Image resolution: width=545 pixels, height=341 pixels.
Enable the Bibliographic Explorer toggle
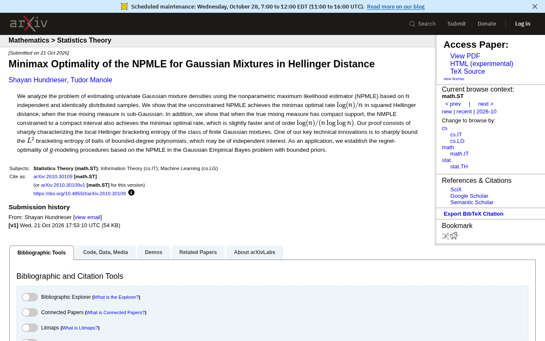click(30, 297)
